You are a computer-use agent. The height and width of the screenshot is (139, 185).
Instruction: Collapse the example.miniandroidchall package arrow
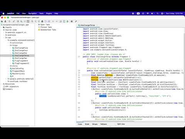[6, 40]
